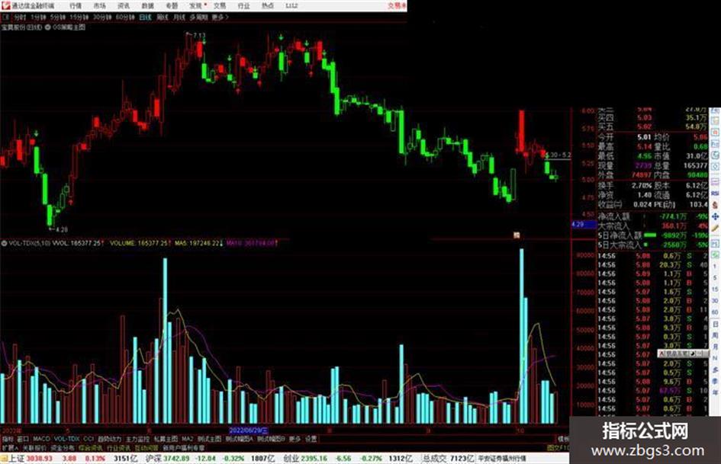Open the 热点 menu
The image size is (721, 464).
coord(268,5)
